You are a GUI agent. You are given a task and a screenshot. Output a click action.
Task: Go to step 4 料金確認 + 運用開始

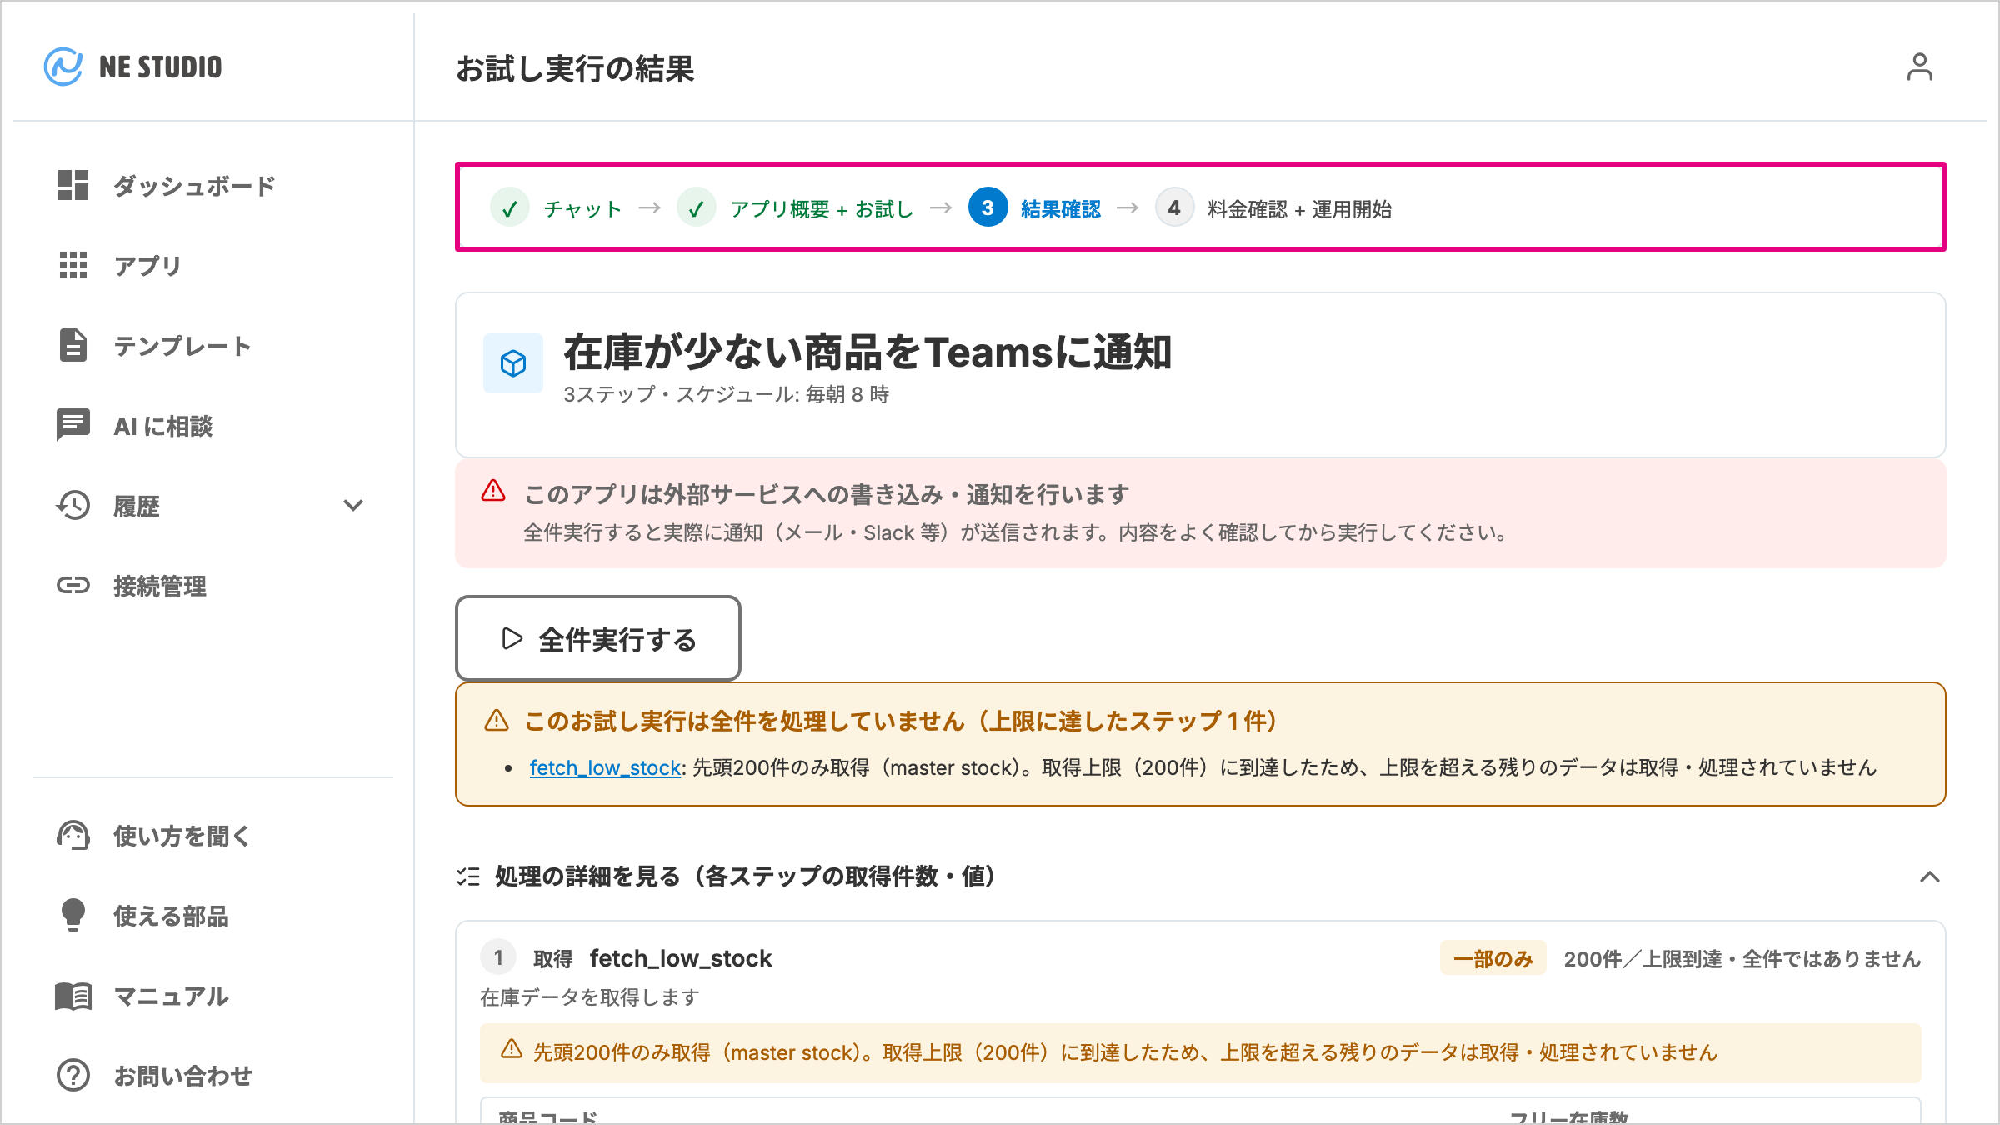click(1274, 208)
